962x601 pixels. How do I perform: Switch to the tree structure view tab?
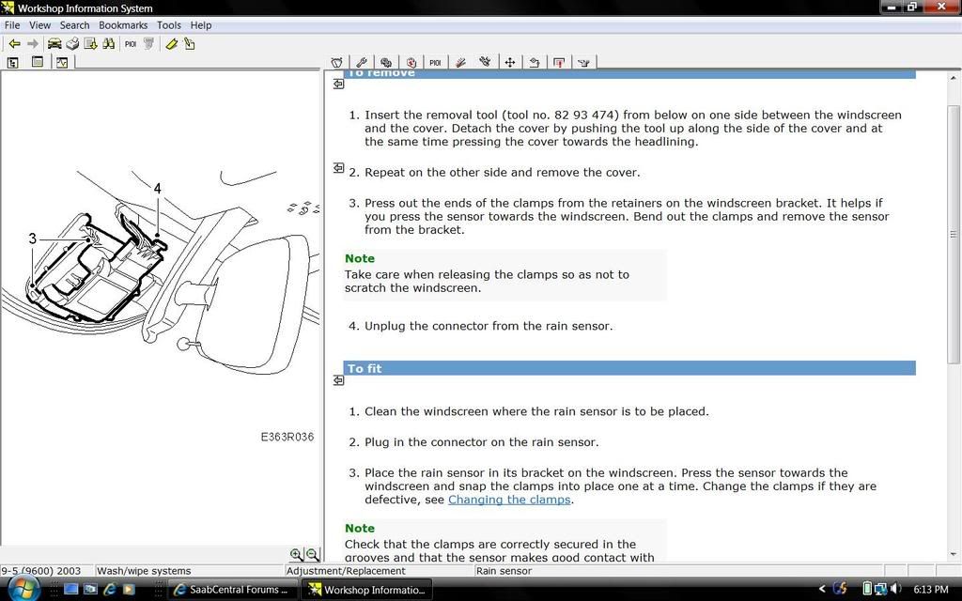tap(13, 63)
